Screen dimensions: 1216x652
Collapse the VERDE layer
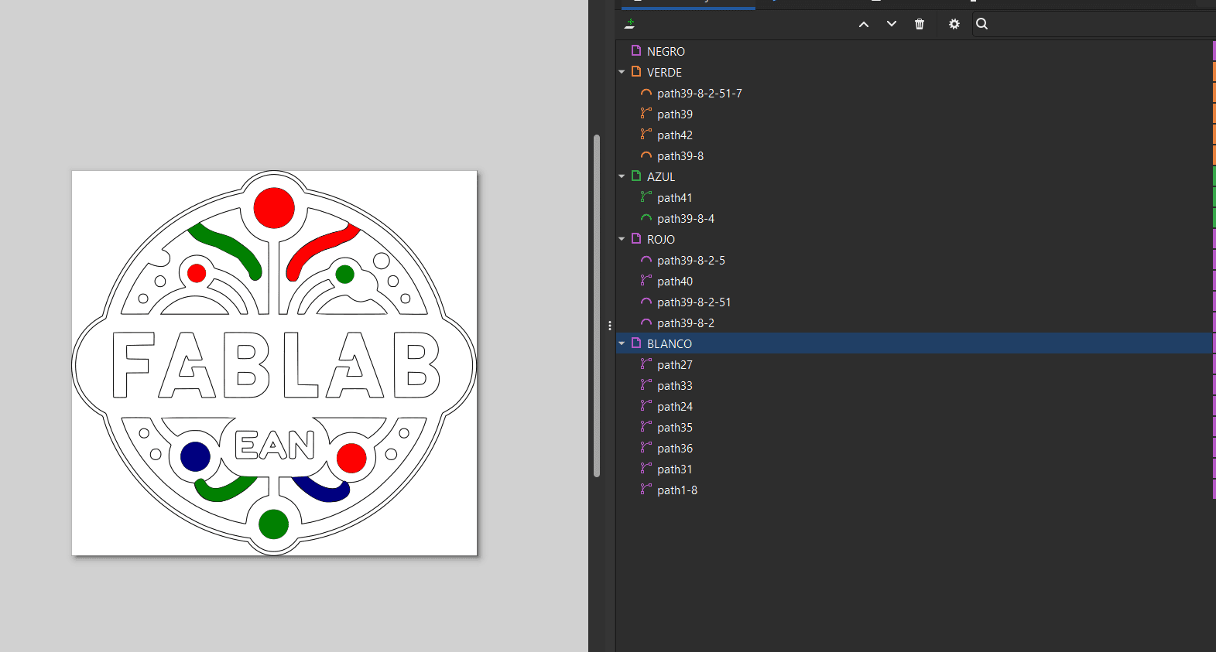pyautogui.click(x=622, y=72)
